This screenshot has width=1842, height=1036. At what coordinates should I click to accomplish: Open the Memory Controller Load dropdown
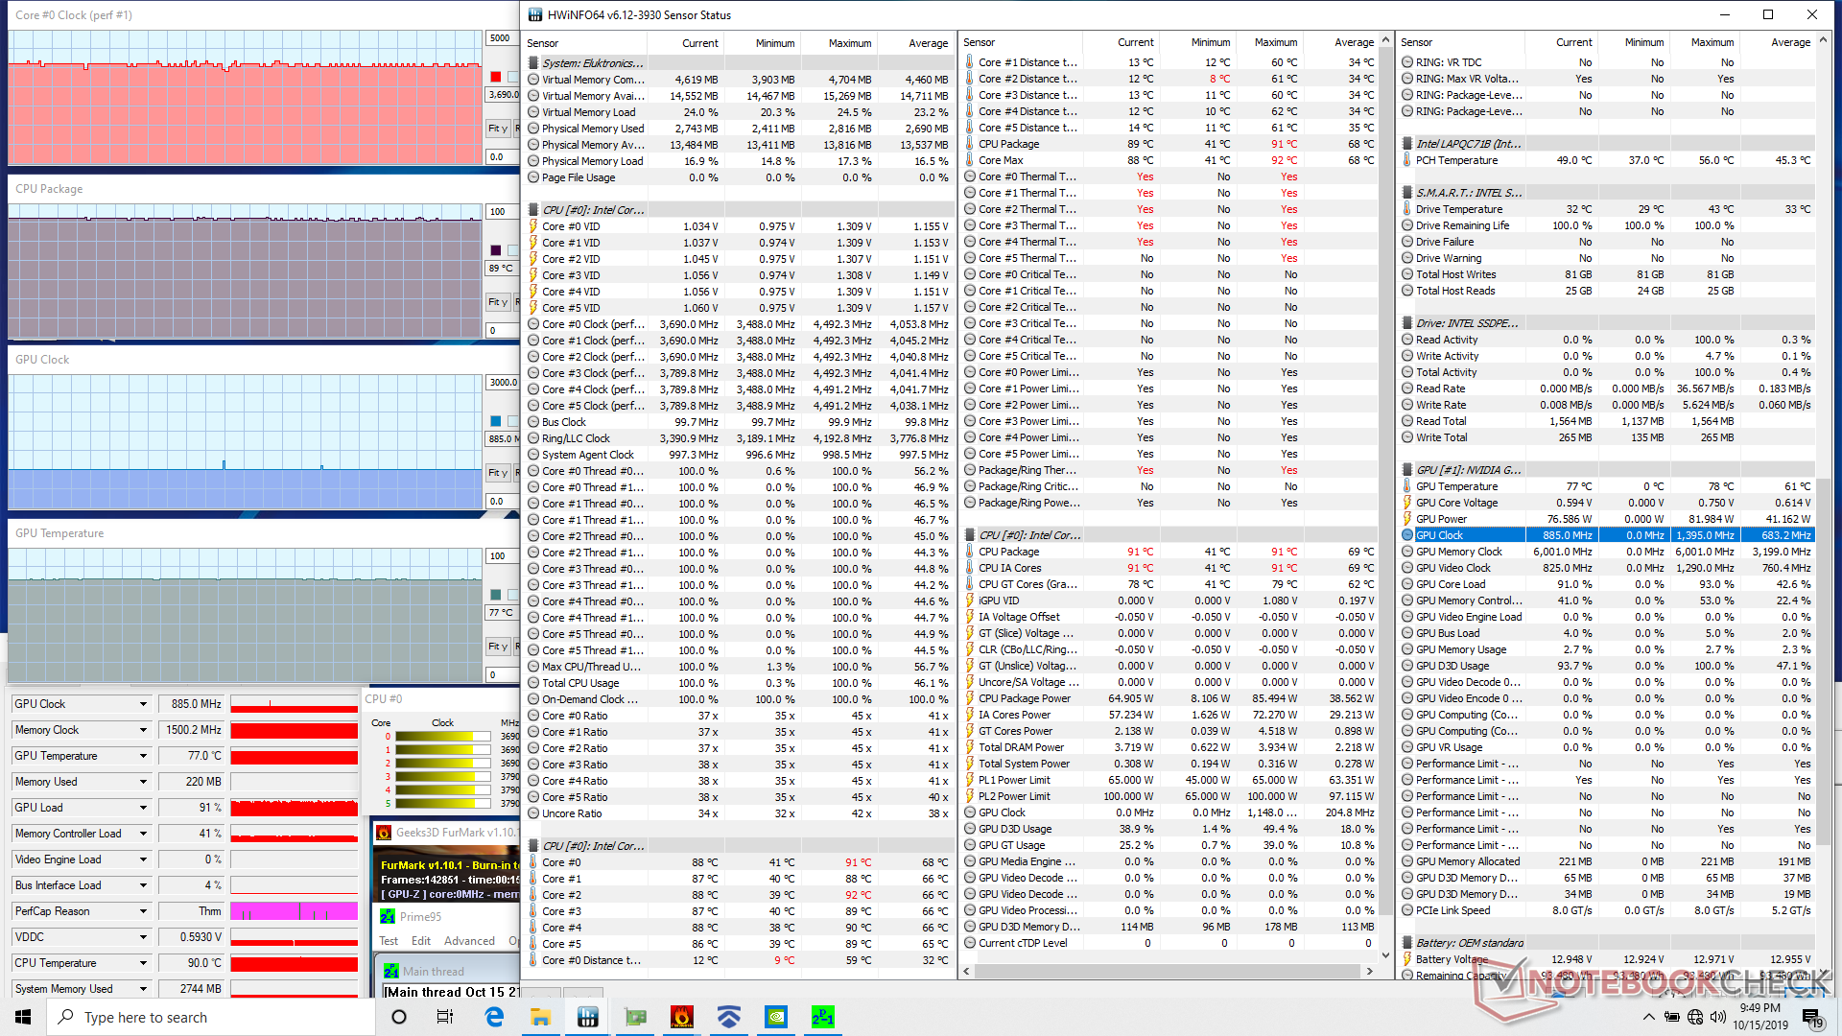143,834
